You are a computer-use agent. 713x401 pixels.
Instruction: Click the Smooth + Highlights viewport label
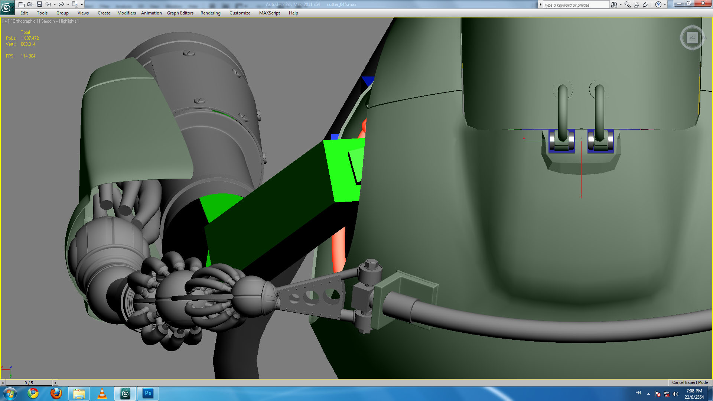59,21
